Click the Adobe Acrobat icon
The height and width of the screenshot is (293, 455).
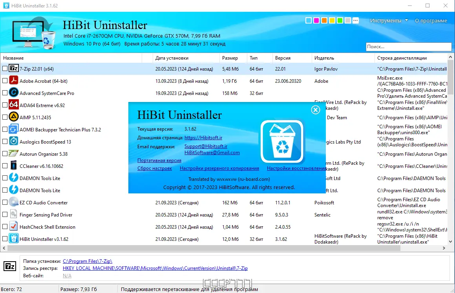point(14,80)
